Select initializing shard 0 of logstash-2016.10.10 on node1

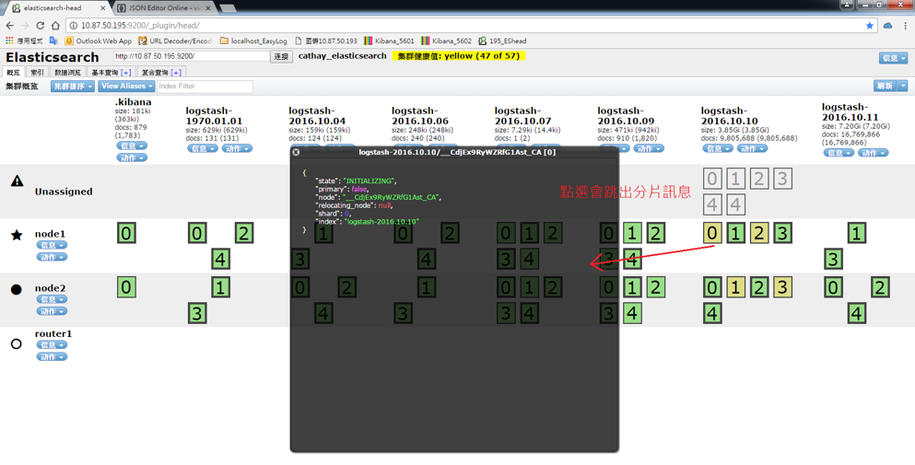coord(711,233)
